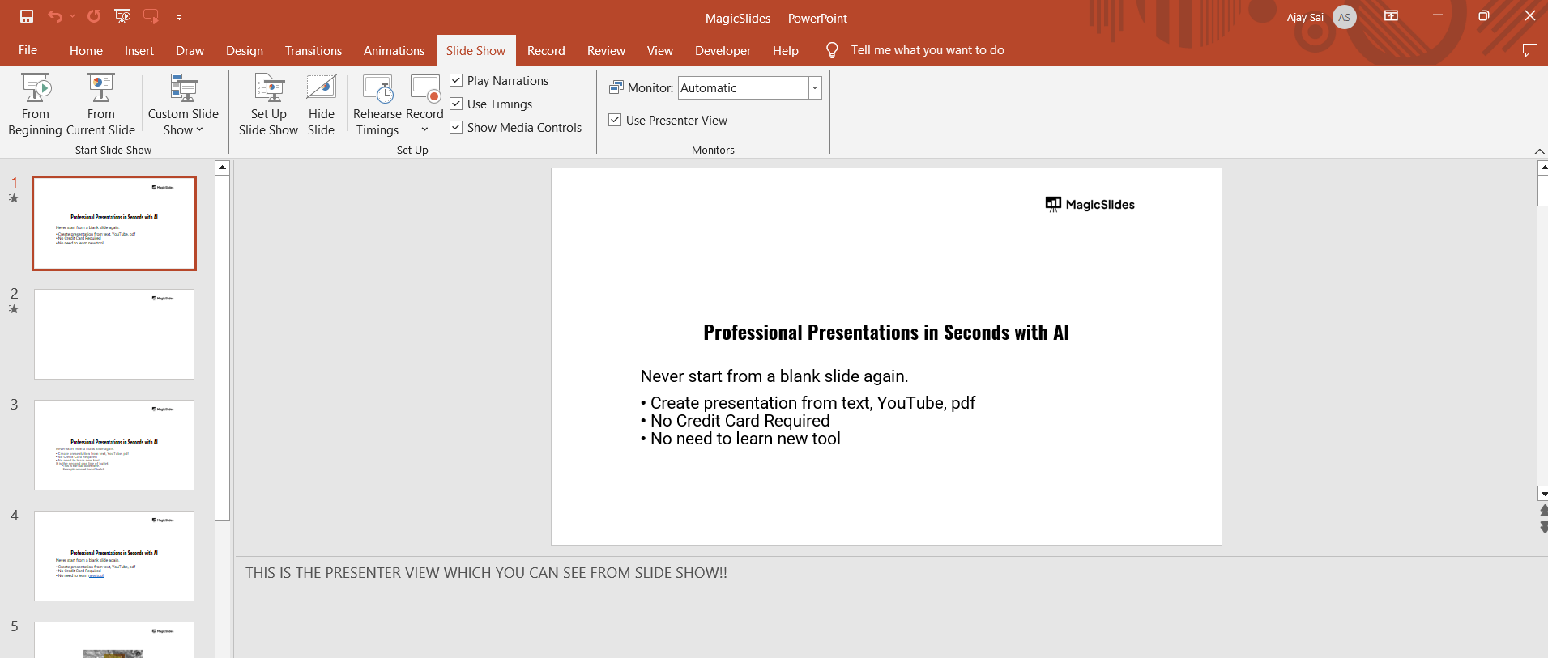Screen dimensions: 1548x658
Task: Click the transition star under slide 1
Action: 14,198
